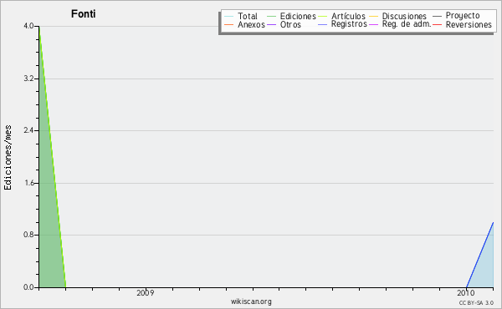Click the red Reversiones legend line swatch

[437, 24]
